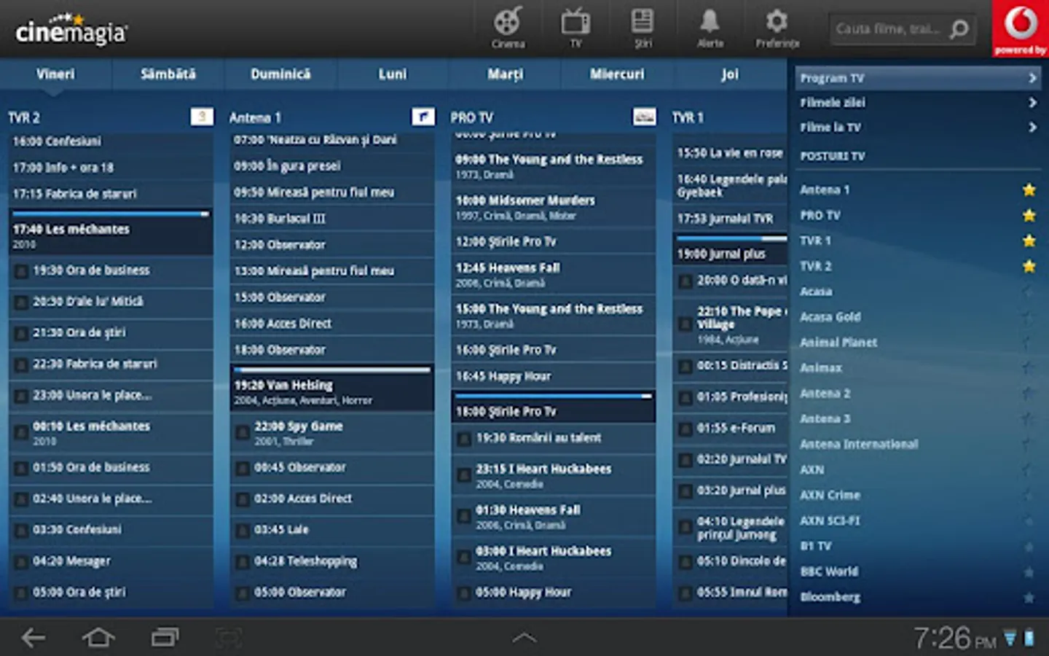This screenshot has width=1049, height=656.
Task: Check alert box for 22:10 The Pope Village
Action: pos(685,324)
